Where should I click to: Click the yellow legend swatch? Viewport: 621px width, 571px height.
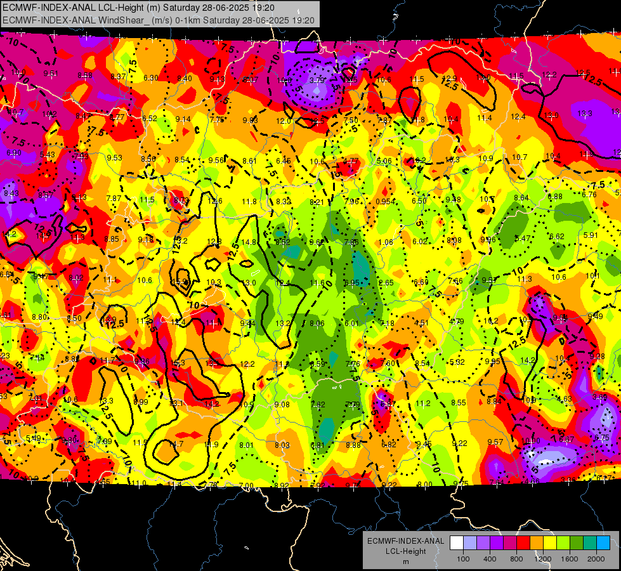pyautogui.click(x=550, y=543)
